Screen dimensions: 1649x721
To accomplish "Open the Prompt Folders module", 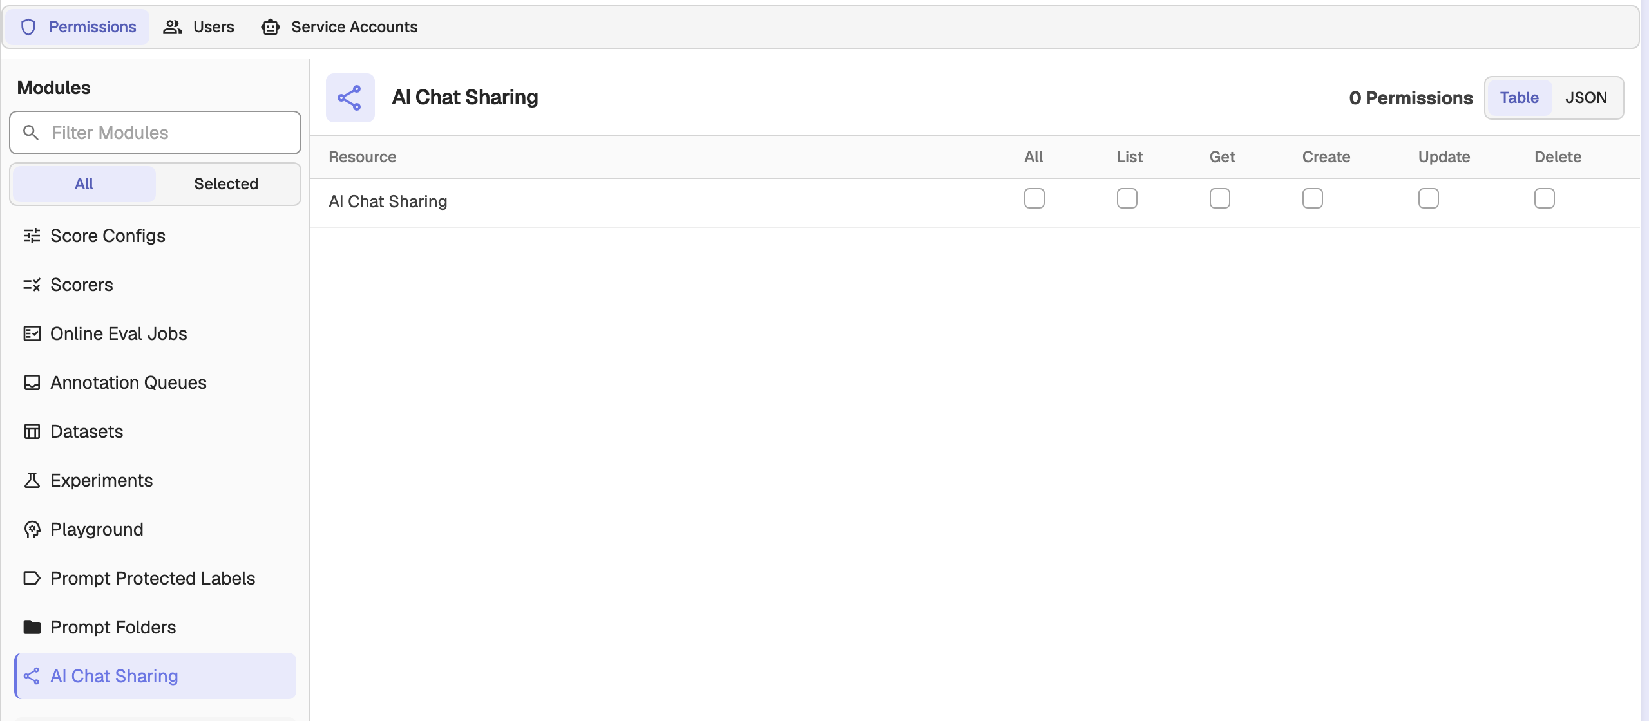I will 155,627.
